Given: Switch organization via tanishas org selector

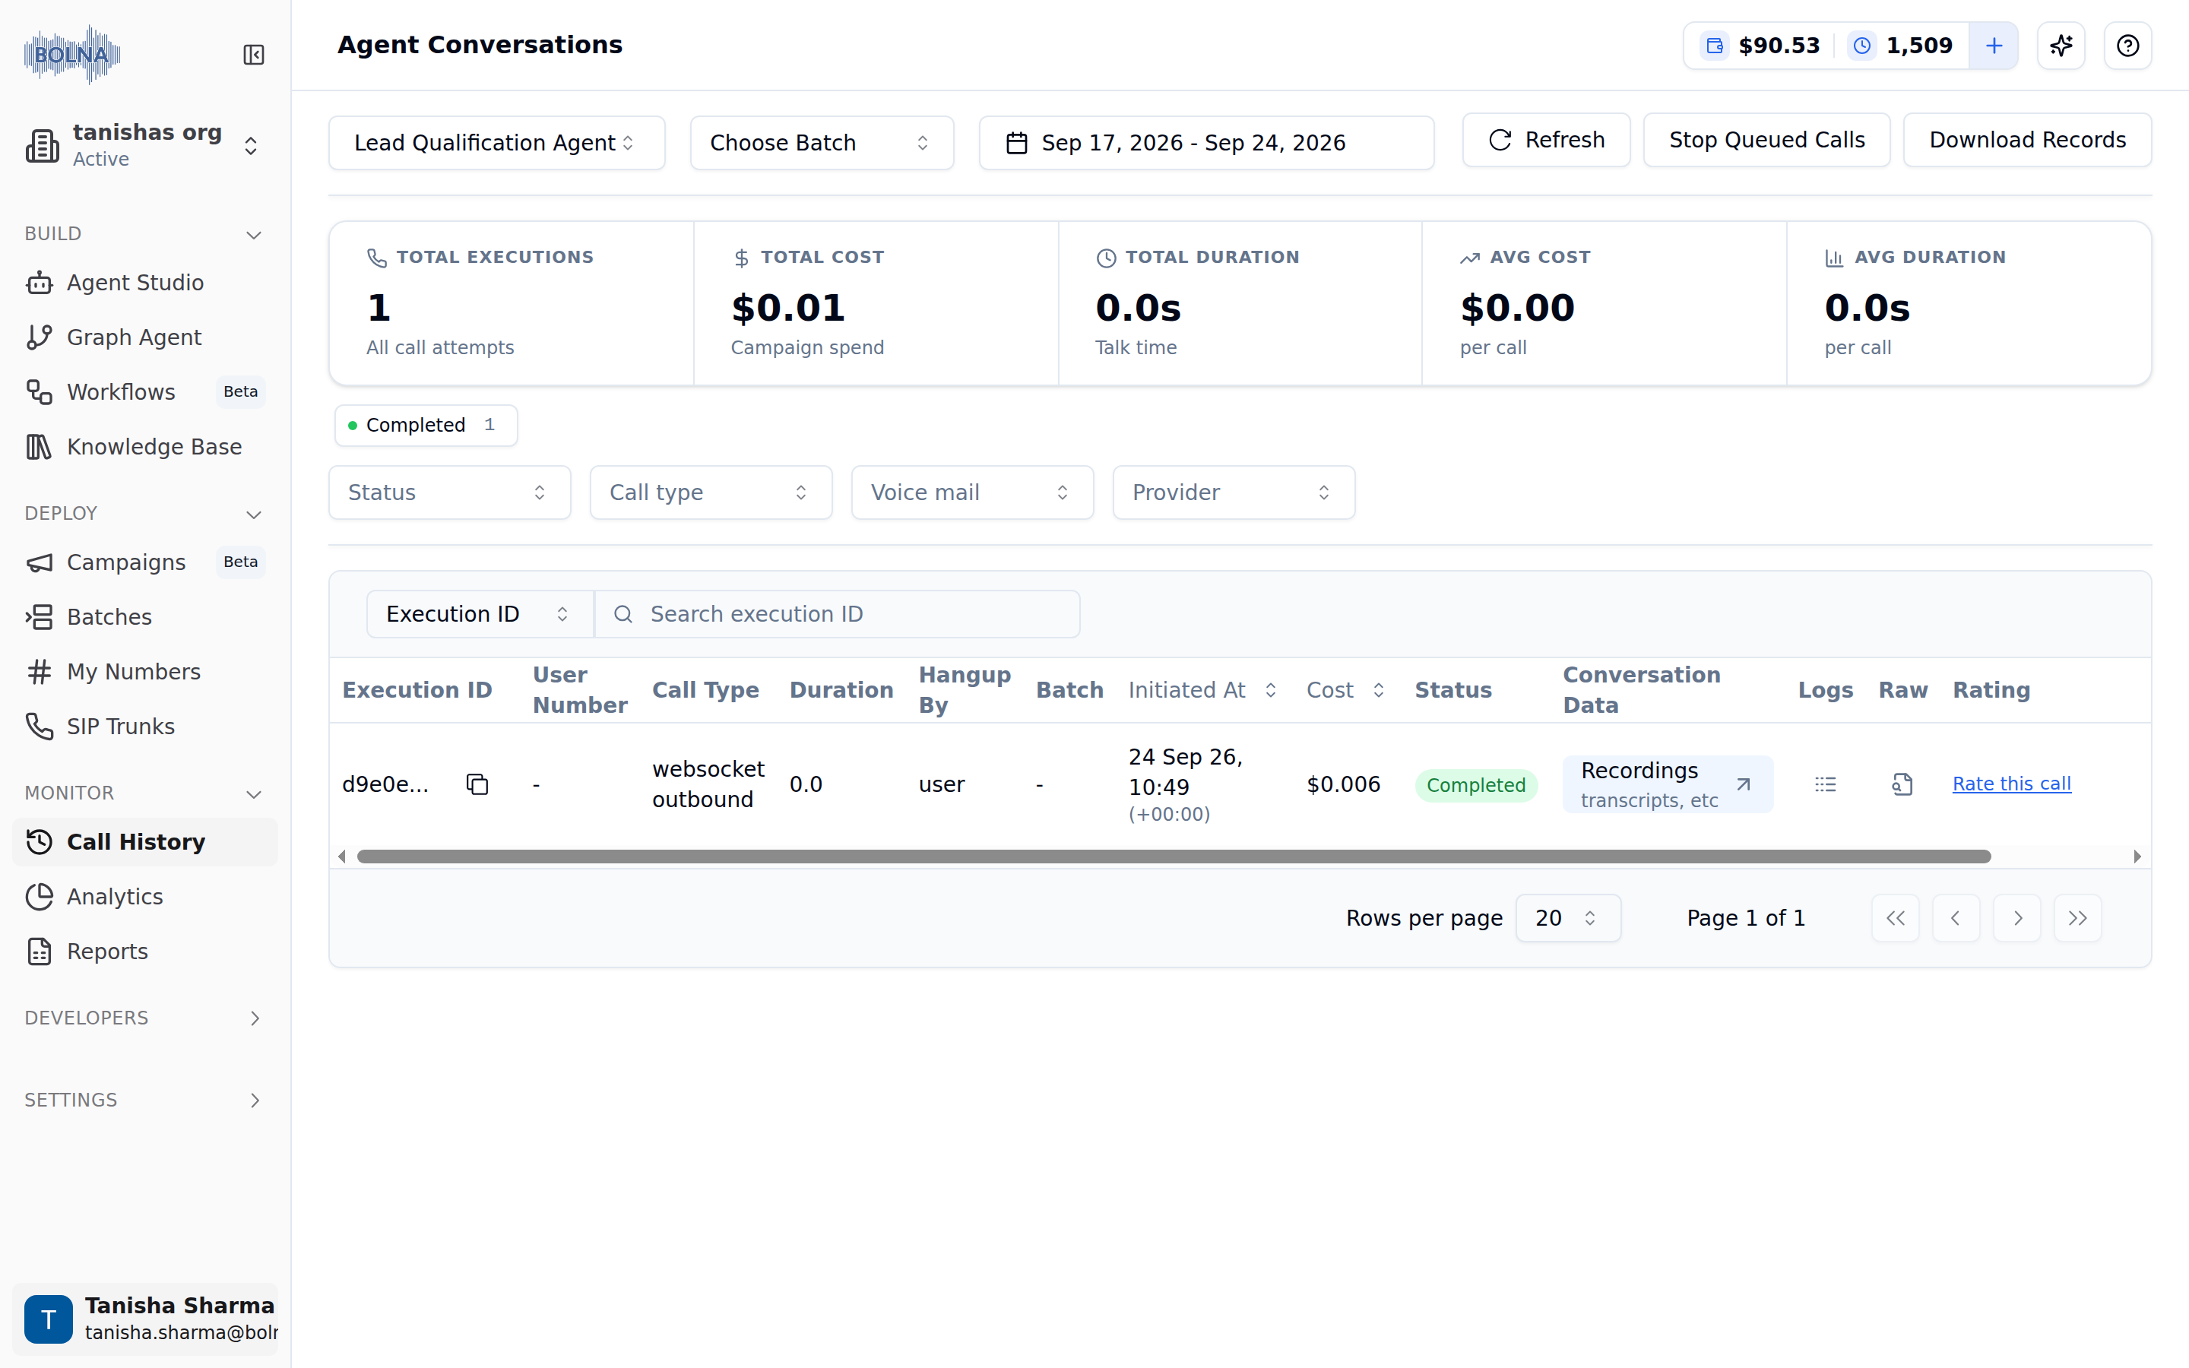Looking at the screenshot, I should (144, 146).
